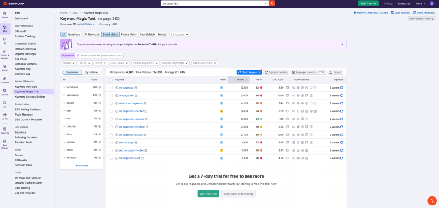The width and height of the screenshot is (439, 208).
Task: Toggle eye icon for optimization group
Action: pos(99,95)
